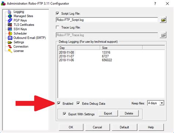
Task: Click the Logging page icon in the tree
Action: click(x=10, y=12)
